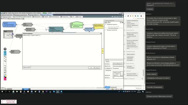Viewport: 188px width, 105px height.
Task: Focus the tools panel search field
Action: click(114, 22)
